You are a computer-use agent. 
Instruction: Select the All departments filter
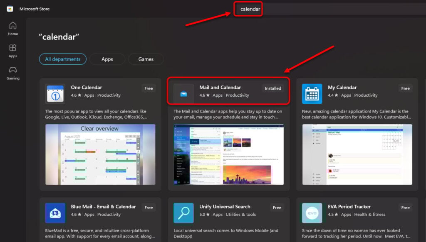coord(63,59)
